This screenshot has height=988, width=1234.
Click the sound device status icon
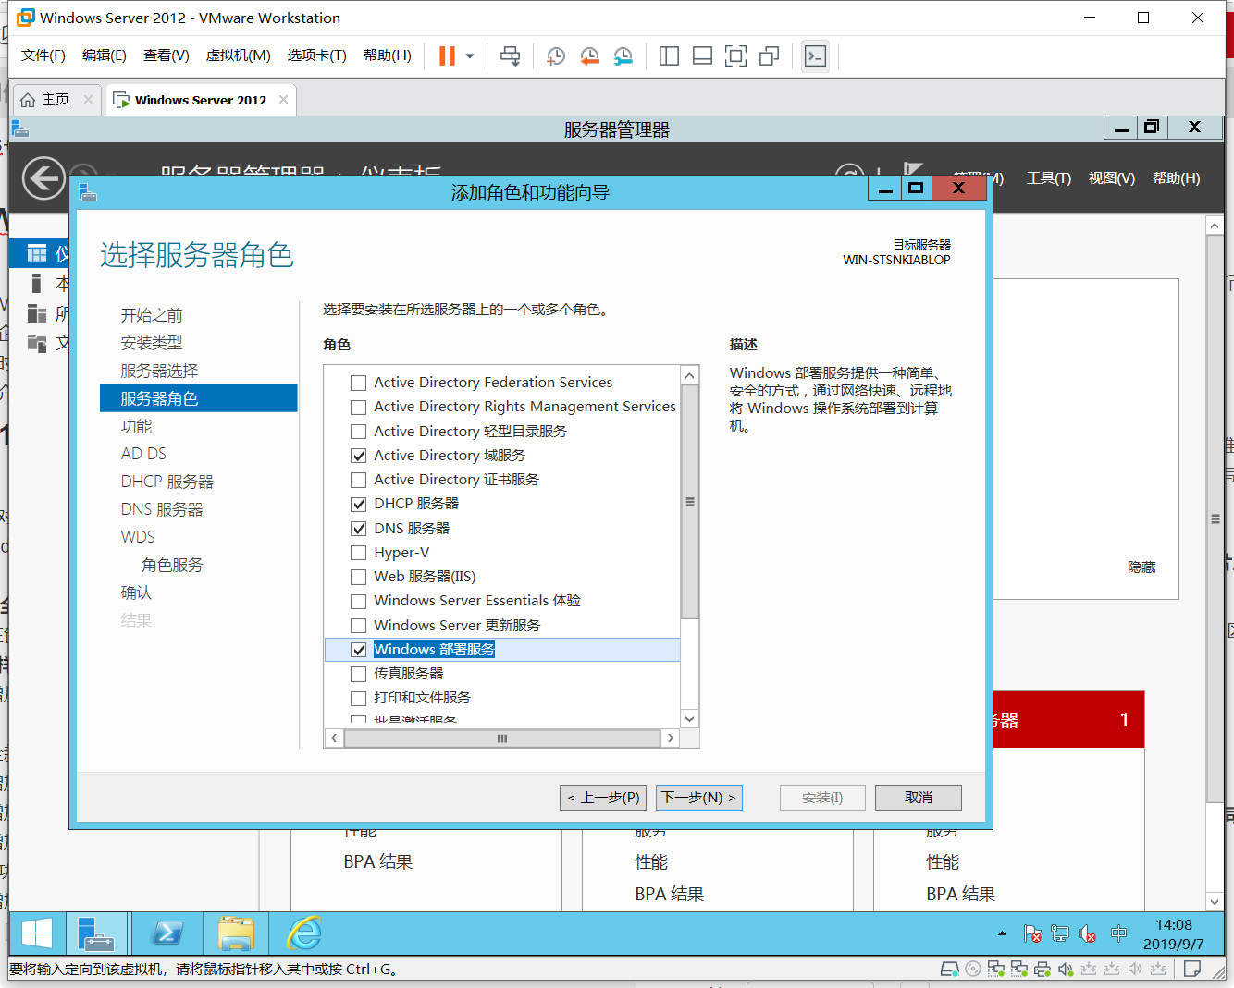1065,969
